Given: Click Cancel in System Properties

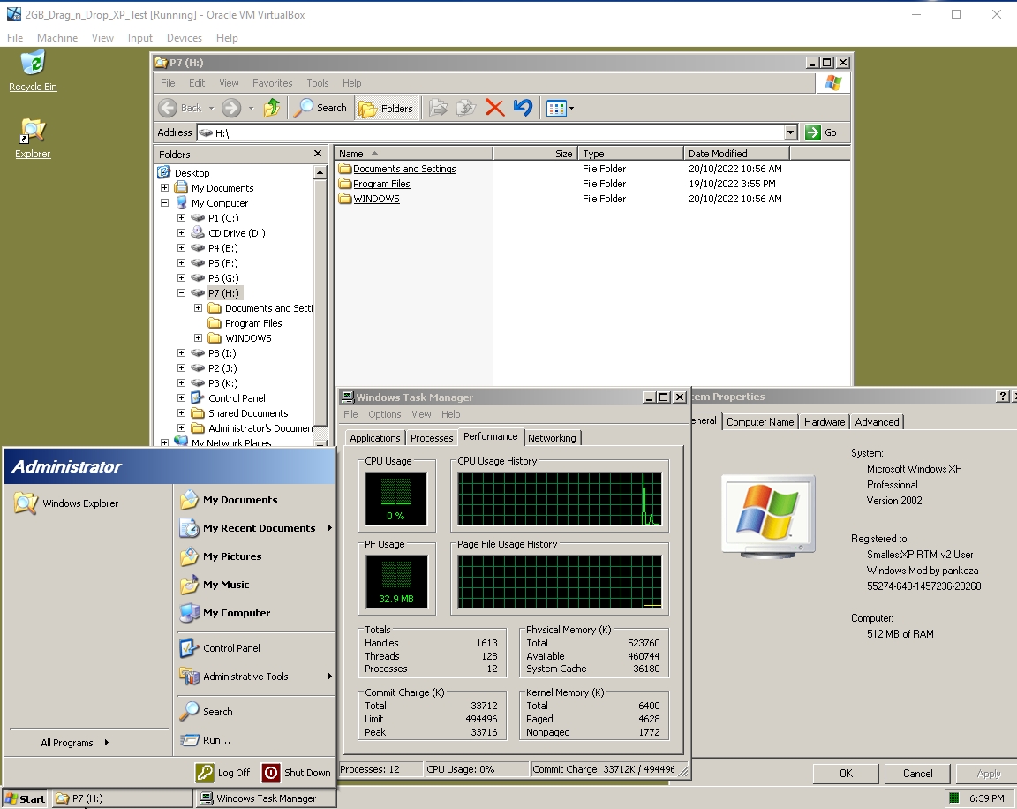Looking at the screenshot, I should [918, 774].
